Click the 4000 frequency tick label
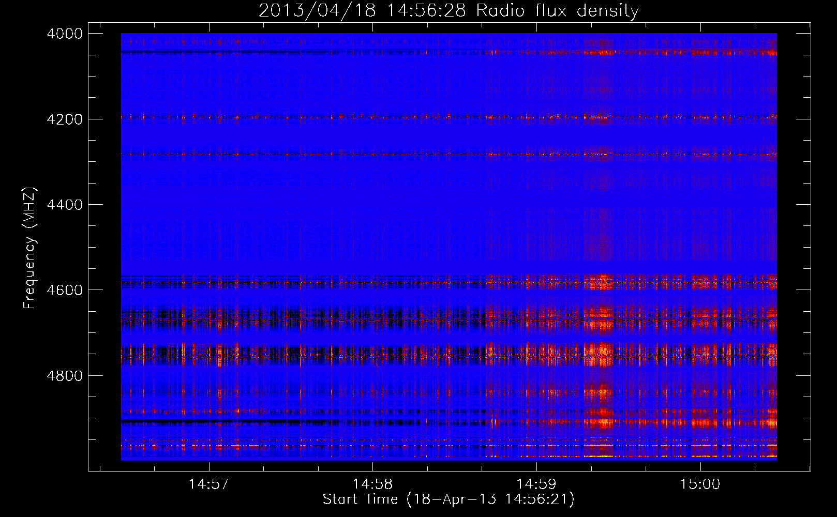 pos(65,34)
